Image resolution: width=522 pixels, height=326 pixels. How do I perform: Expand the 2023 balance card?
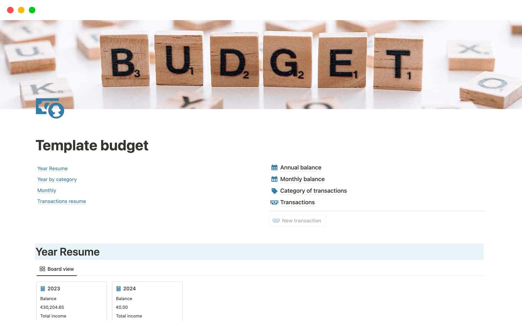pos(53,288)
